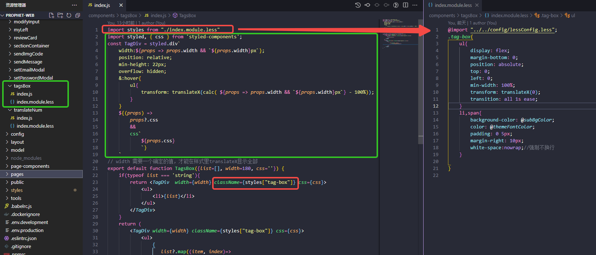Image resolution: width=596 pixels, height=255 pixels.
Task: Close the index.module.less tab
Action: tap(477, 5)
